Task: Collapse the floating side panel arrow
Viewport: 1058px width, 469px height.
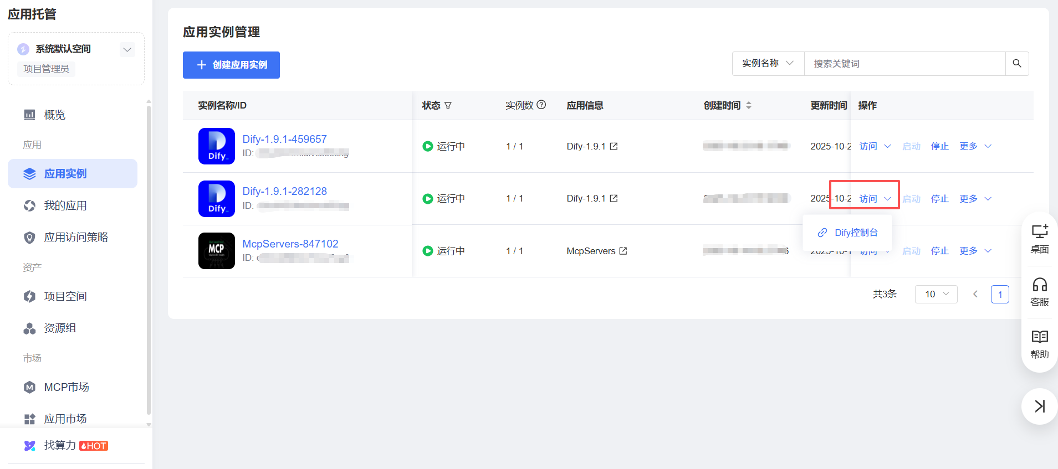Action: click(x=1039, y=406)
